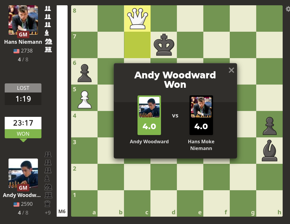Click Andy Woodw... player name in sidebar
This screenshot has height=224, width=290.
(x=22, y=195)
